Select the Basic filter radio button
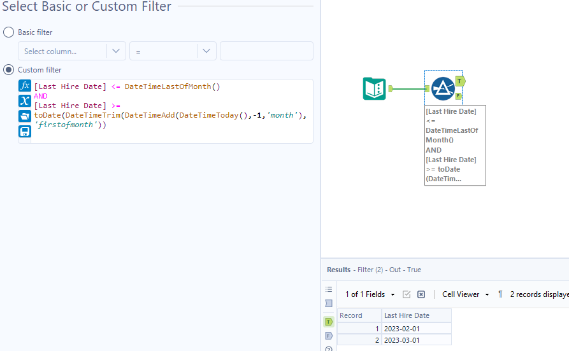The height and width of the screenshot is (351, 569). tap(9, 32)
